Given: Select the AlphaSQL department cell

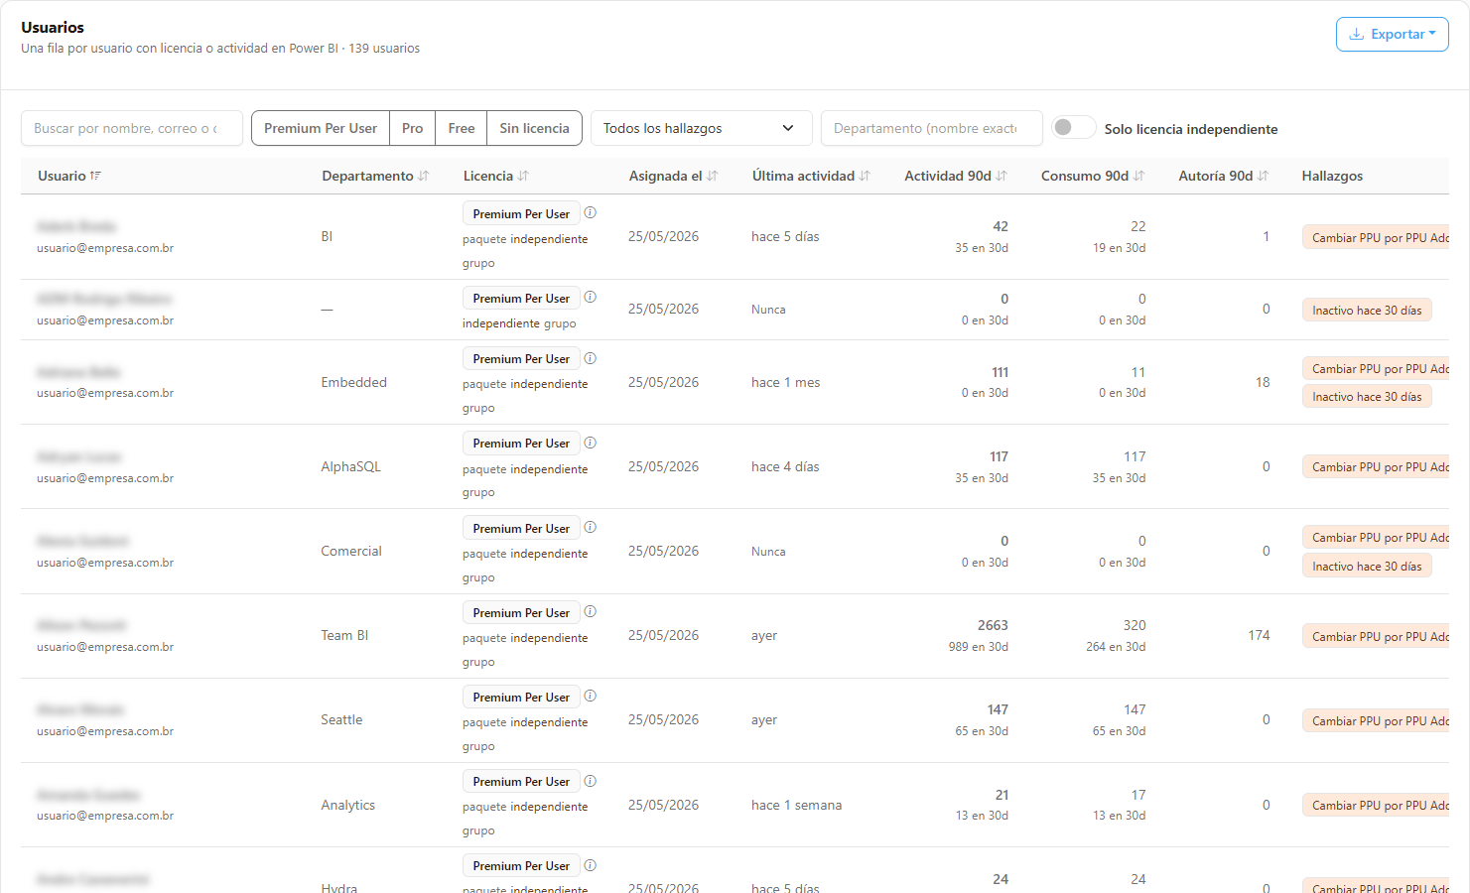Looking at the screenshot, I should [x=350, y=466].
